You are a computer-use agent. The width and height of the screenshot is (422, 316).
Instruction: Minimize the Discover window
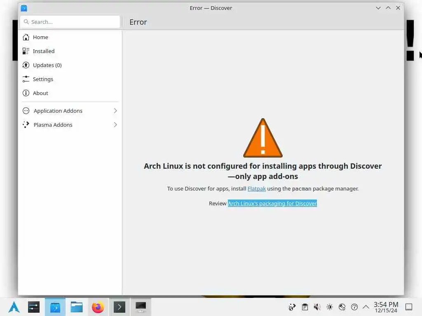click(x=378, y=8)
